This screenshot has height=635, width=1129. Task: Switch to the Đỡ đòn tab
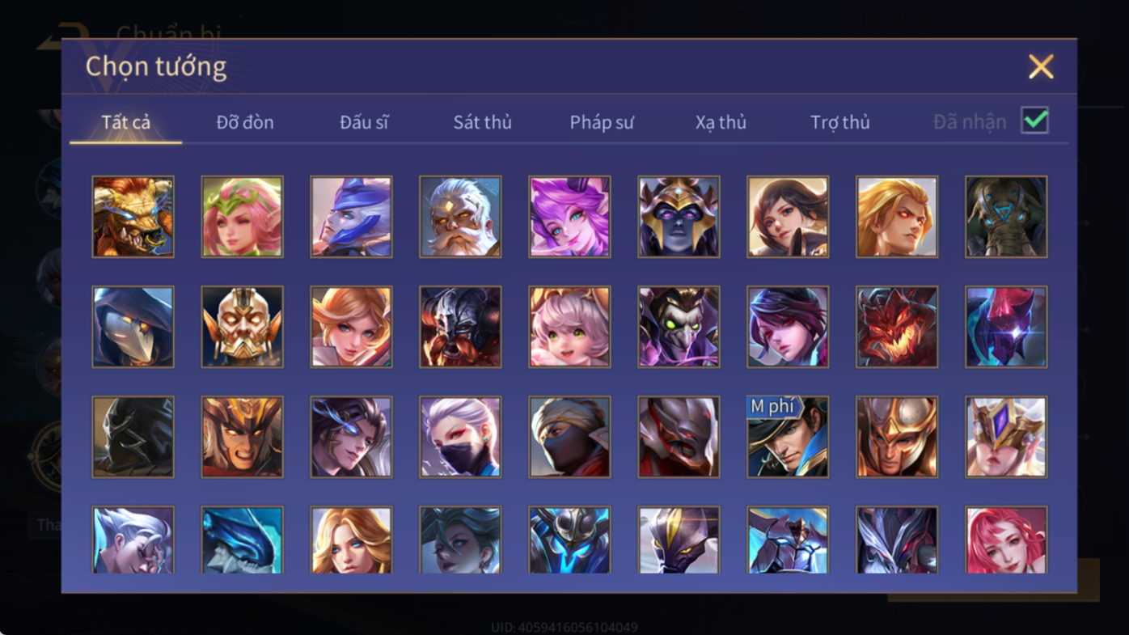click(x=245, y=122)
